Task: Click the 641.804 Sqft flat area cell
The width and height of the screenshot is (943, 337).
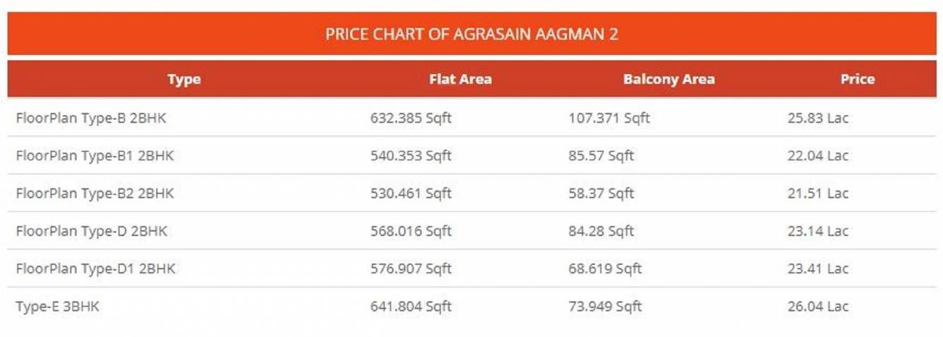Action: (411, 307)
